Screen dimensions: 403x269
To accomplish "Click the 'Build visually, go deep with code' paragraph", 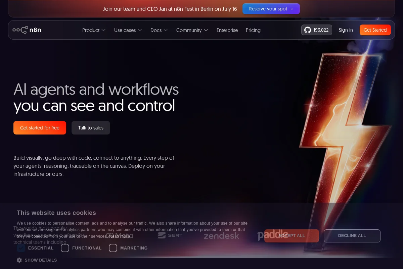I will click(94, 166).
